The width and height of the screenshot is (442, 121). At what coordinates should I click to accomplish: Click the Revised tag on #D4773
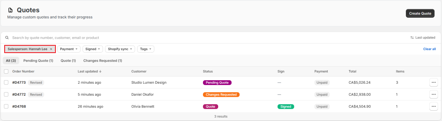pos(36,83)
